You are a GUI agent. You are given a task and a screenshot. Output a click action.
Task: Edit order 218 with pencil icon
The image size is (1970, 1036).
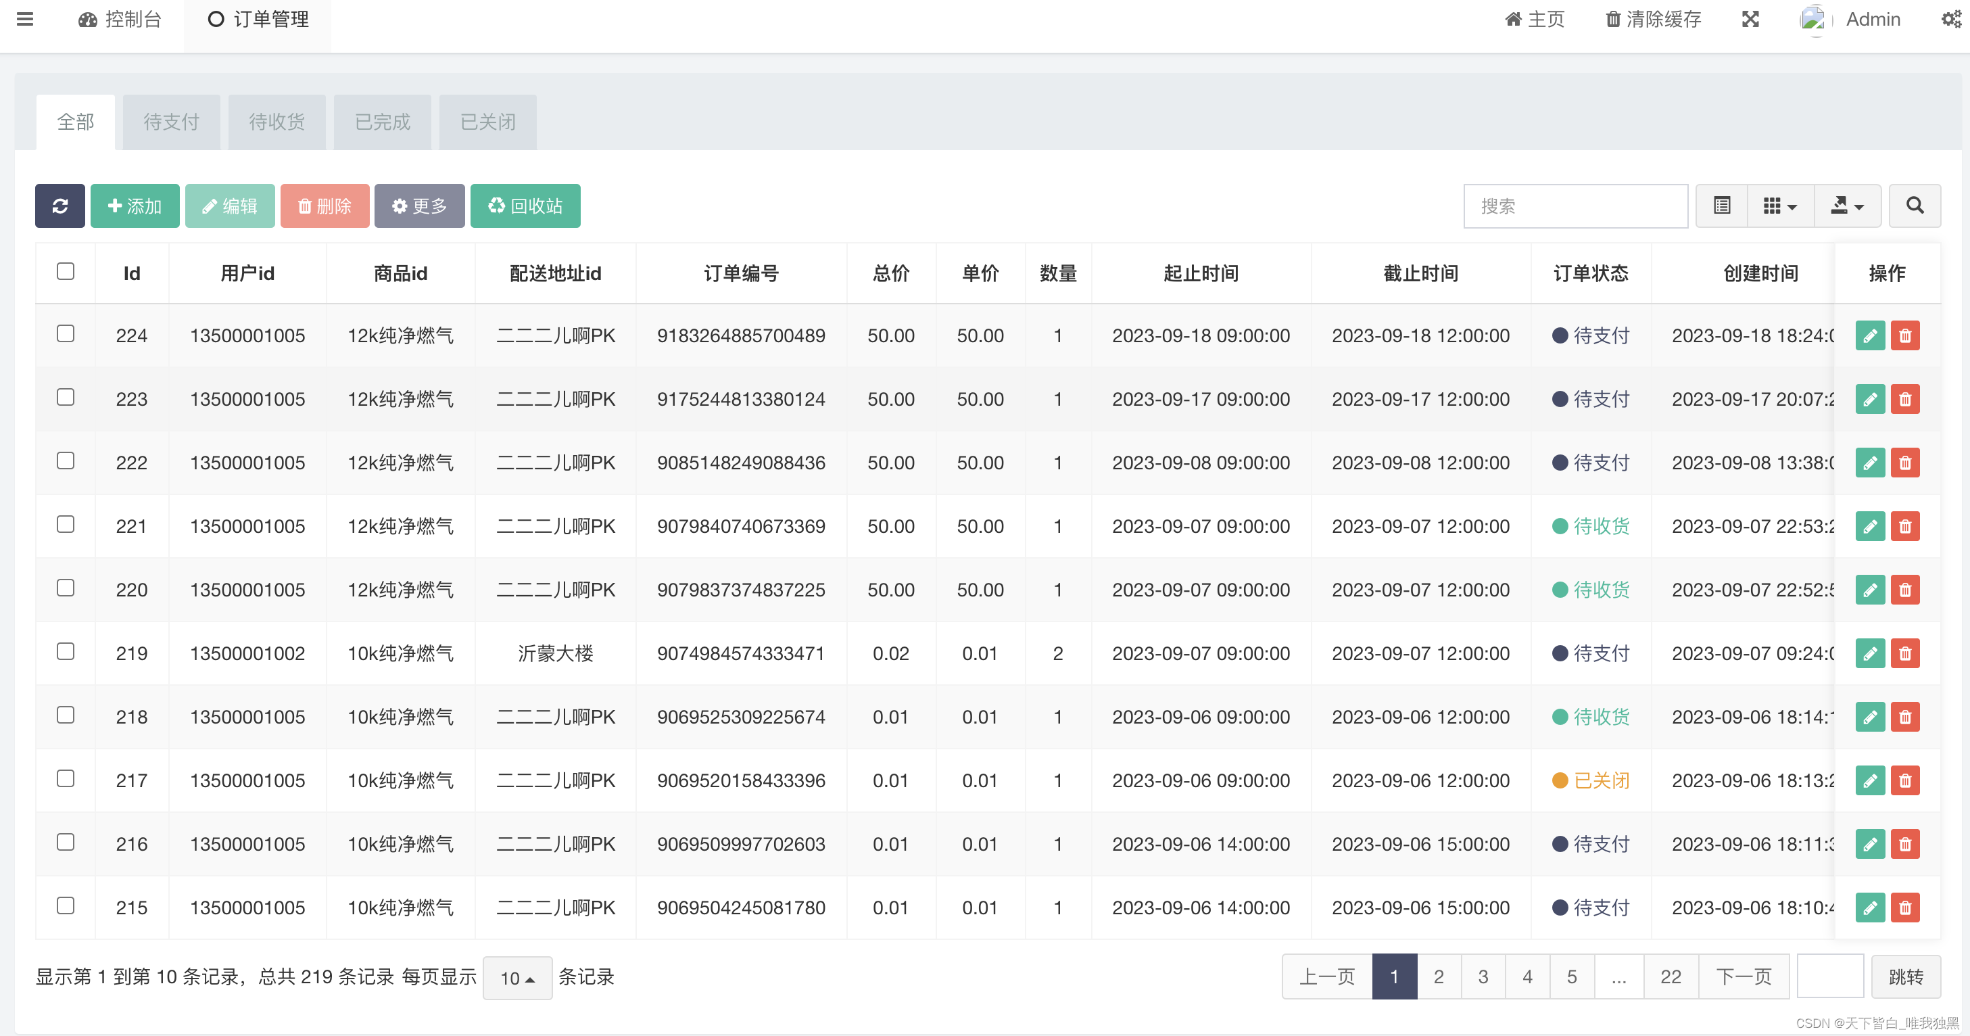[x=1870, y=716]
